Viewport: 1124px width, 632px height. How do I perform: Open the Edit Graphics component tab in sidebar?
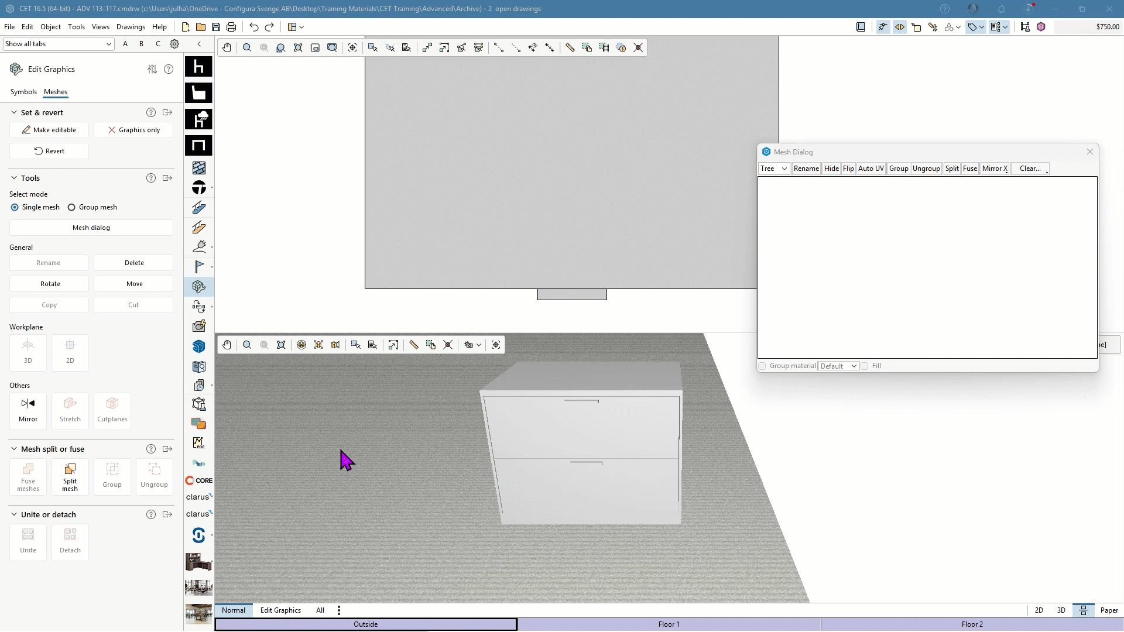[x=198, y=287]
